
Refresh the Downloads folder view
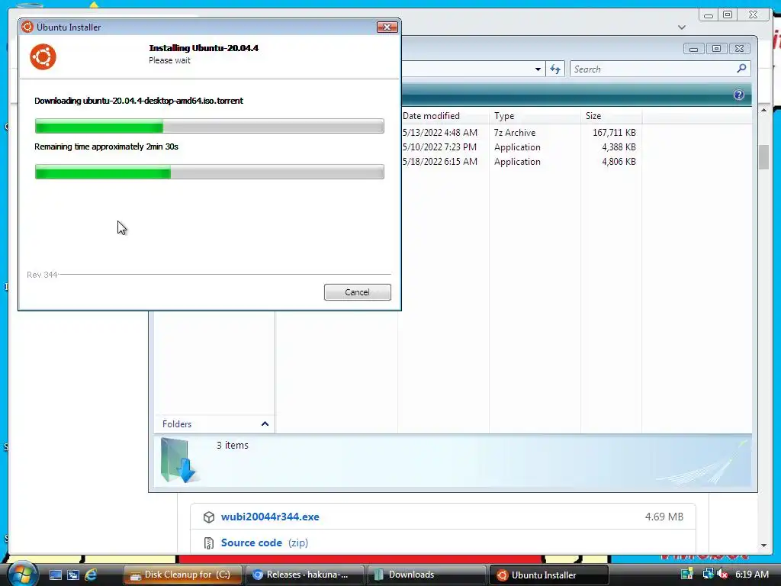pyautogui.click(x=555, y=69)
